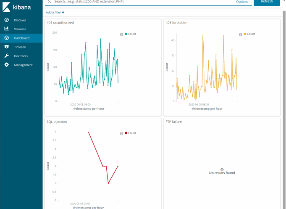Click Add a filter link
The image size is (286, 209).
coord(53,12)
